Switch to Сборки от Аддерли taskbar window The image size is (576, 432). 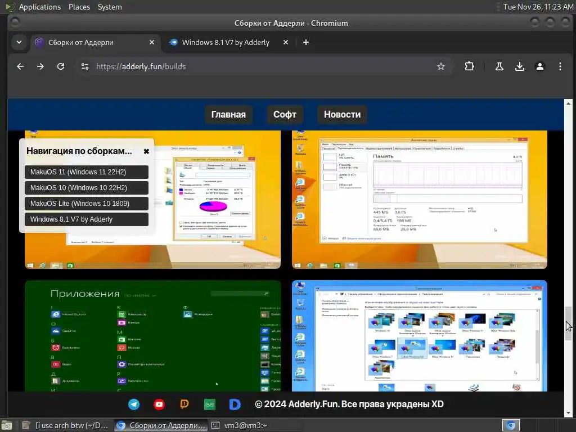[x=160, y=425]
